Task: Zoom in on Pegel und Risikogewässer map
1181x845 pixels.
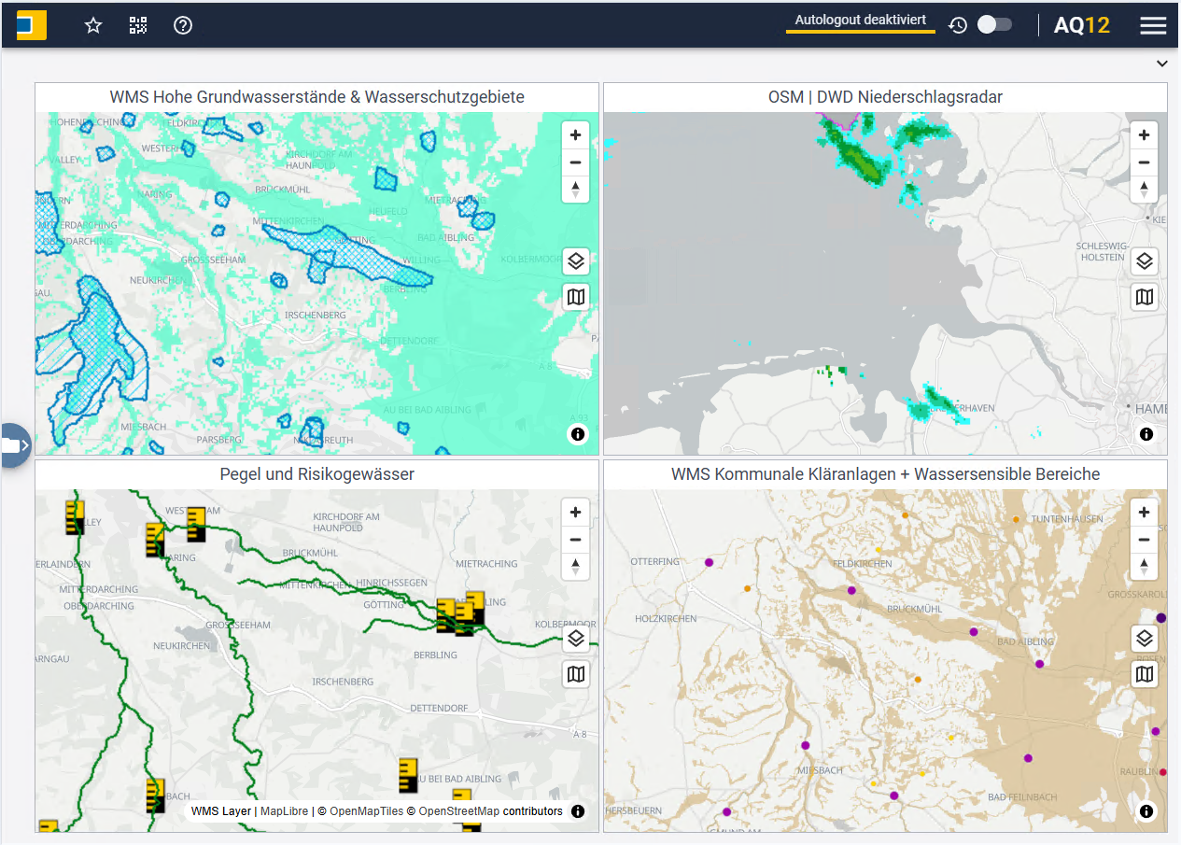Action: (x=576, y=512)
